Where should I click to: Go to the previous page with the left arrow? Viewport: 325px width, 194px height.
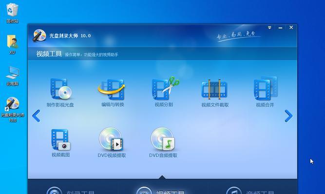click(x=36, y=116)
